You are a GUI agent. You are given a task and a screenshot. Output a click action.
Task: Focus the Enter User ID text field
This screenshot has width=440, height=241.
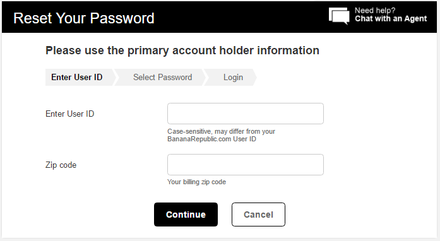click(246, 114)
